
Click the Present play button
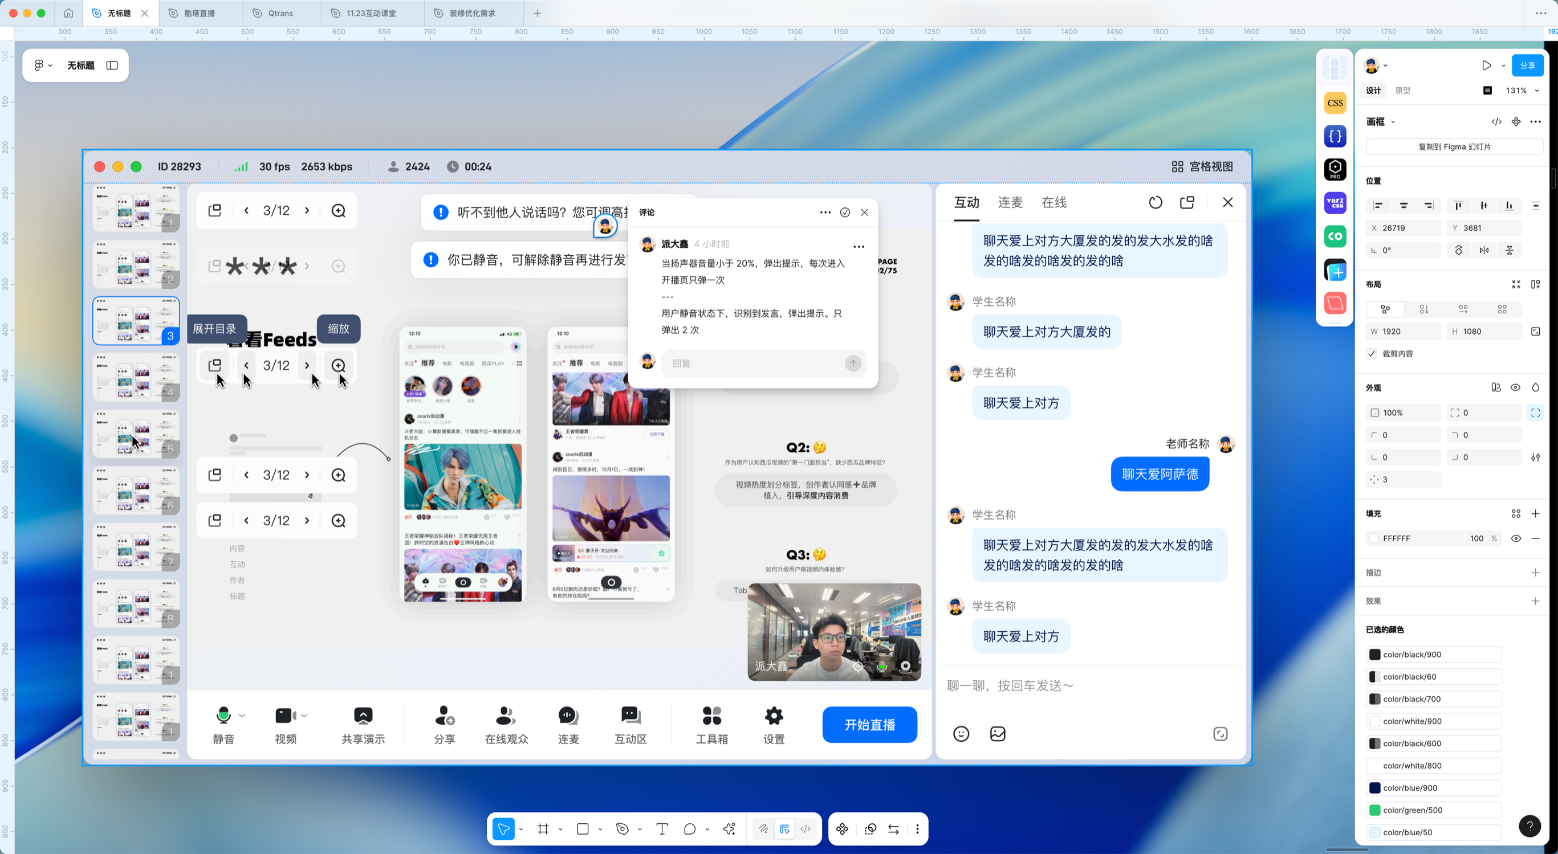(x=1487, y=66)
